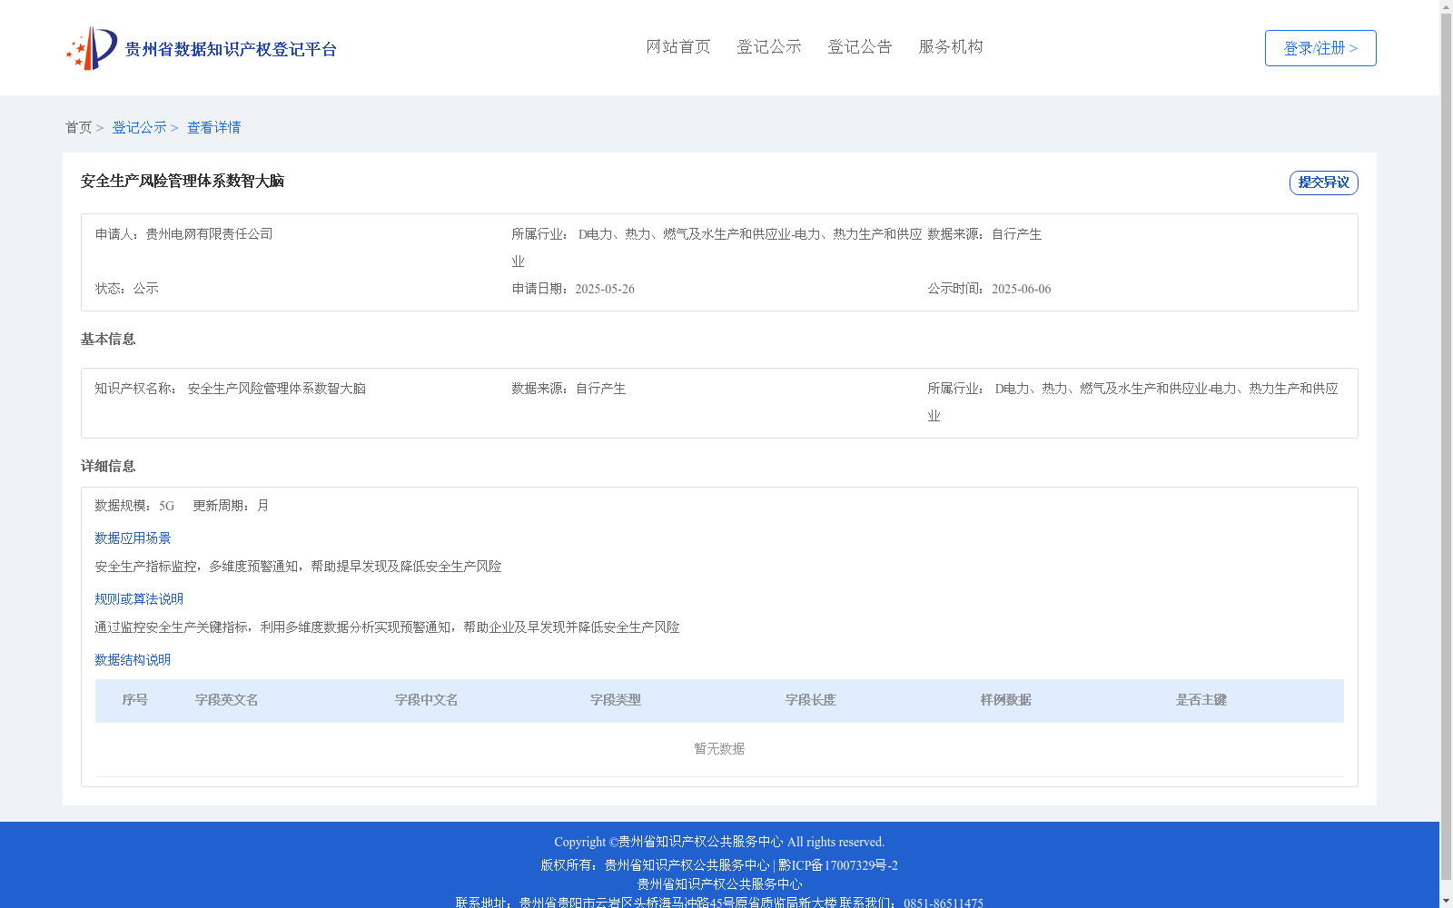
Task: Click page title 安全生产风险管理体系数智大脑
Action: tap(183, 181)
